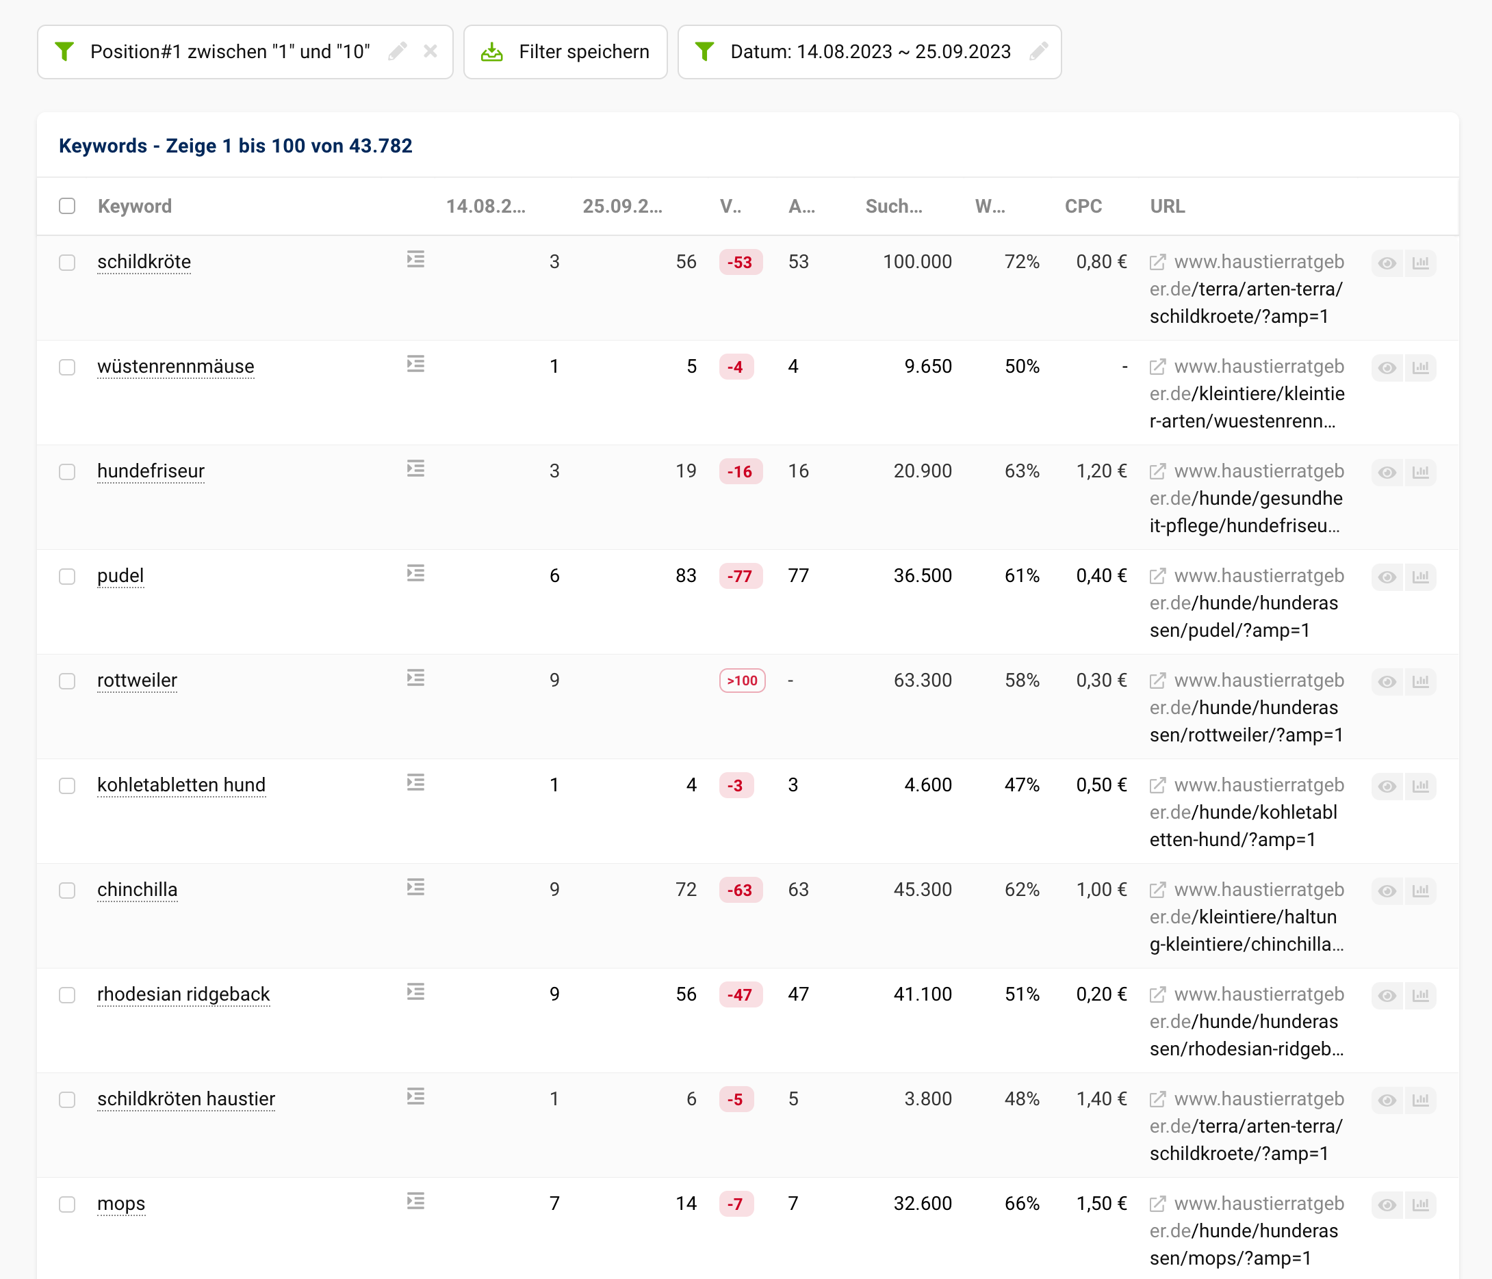Edit the Position#1 filter pencil icon

point(398,51)
